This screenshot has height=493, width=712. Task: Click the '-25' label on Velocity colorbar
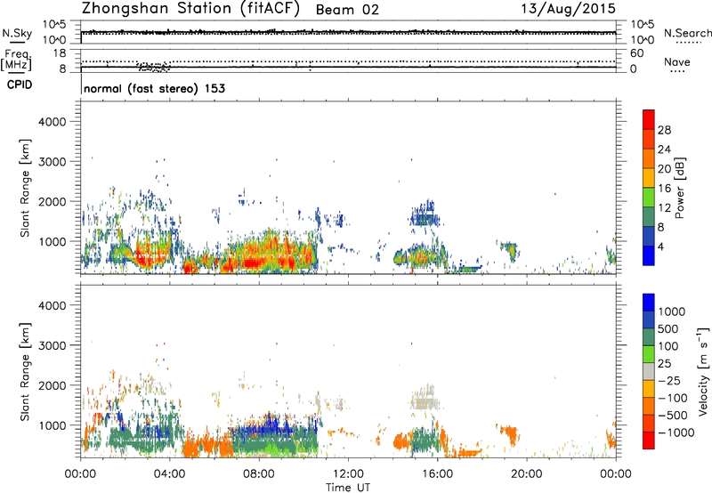click(x=669, y=381)
